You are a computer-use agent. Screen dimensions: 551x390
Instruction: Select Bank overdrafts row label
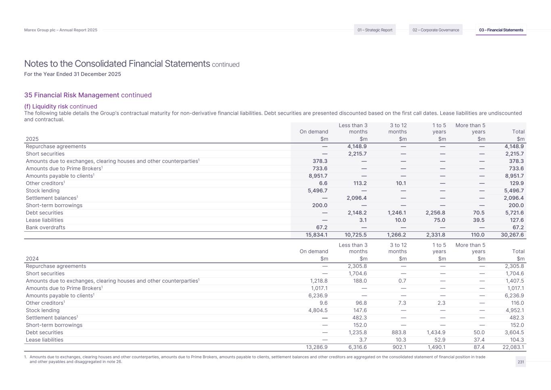(x=45, y=228)
